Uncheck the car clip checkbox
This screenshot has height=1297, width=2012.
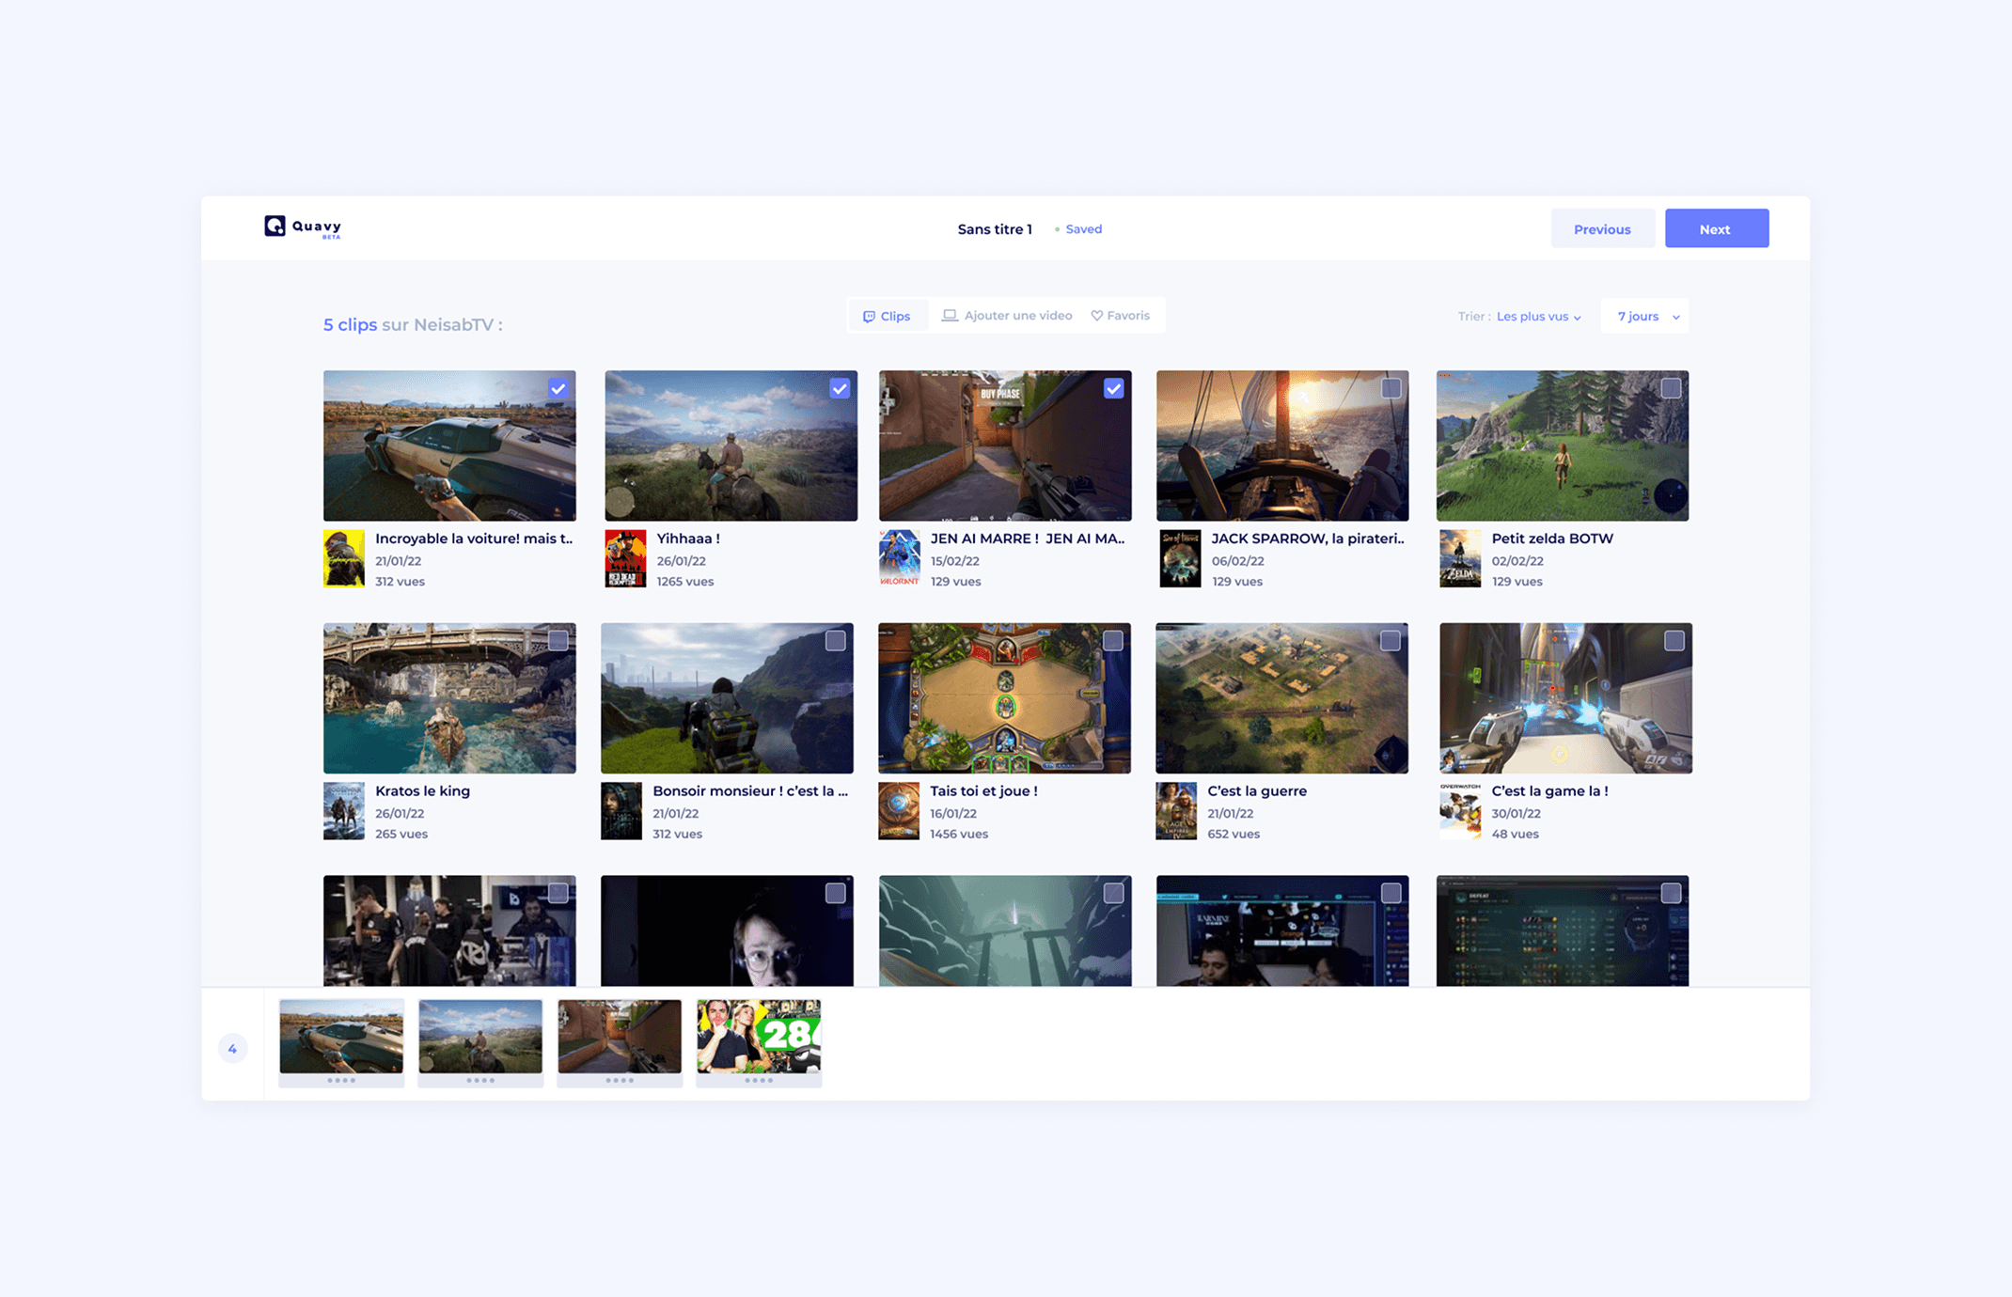point(558,388)
